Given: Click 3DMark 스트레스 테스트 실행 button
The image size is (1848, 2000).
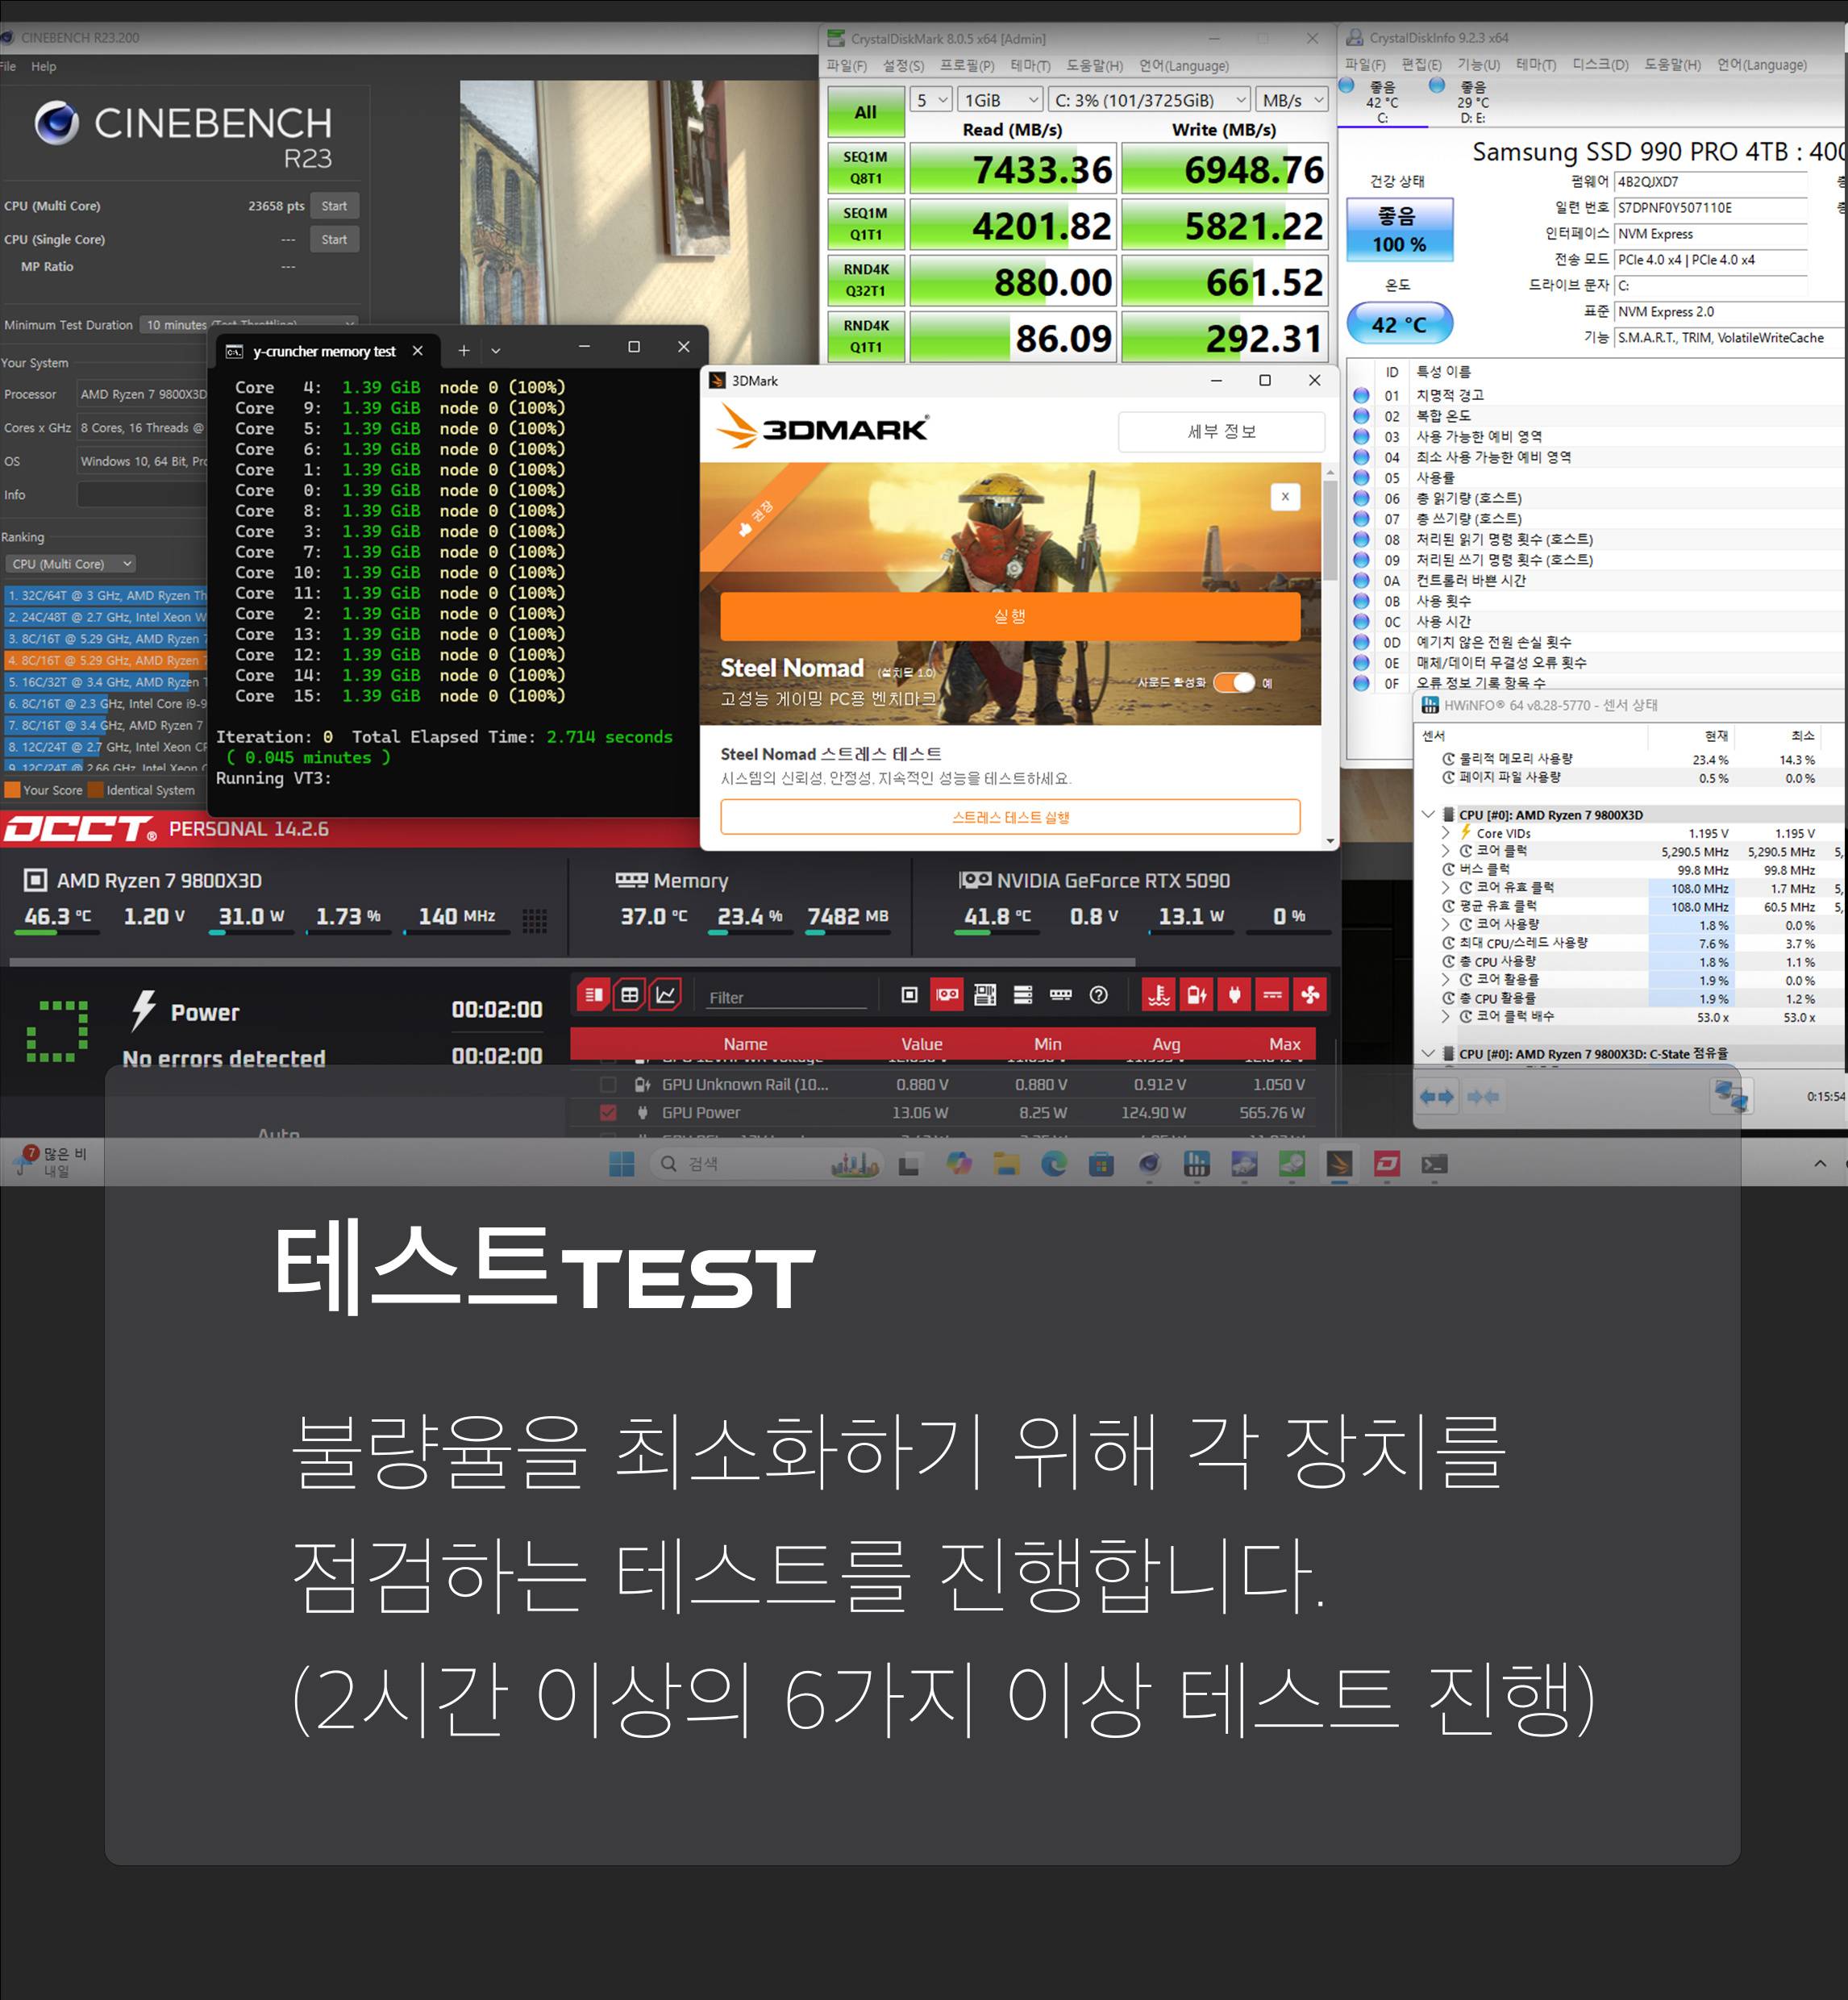Looking at the screenshot, I should 1010,817.
